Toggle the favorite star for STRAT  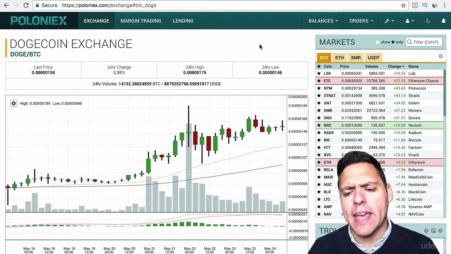pos(319,96)
